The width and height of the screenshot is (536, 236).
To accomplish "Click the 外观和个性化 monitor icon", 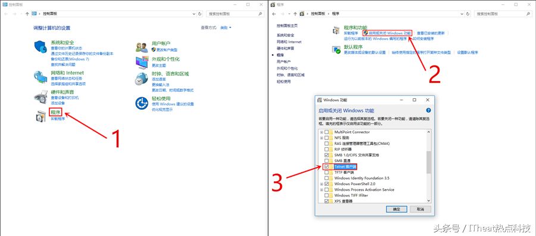I will pos(142,63).
